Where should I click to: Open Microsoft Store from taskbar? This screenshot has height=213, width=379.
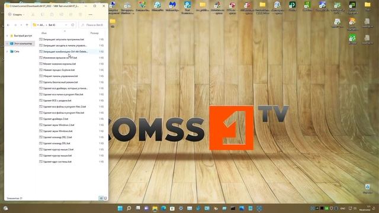(172, 208)
